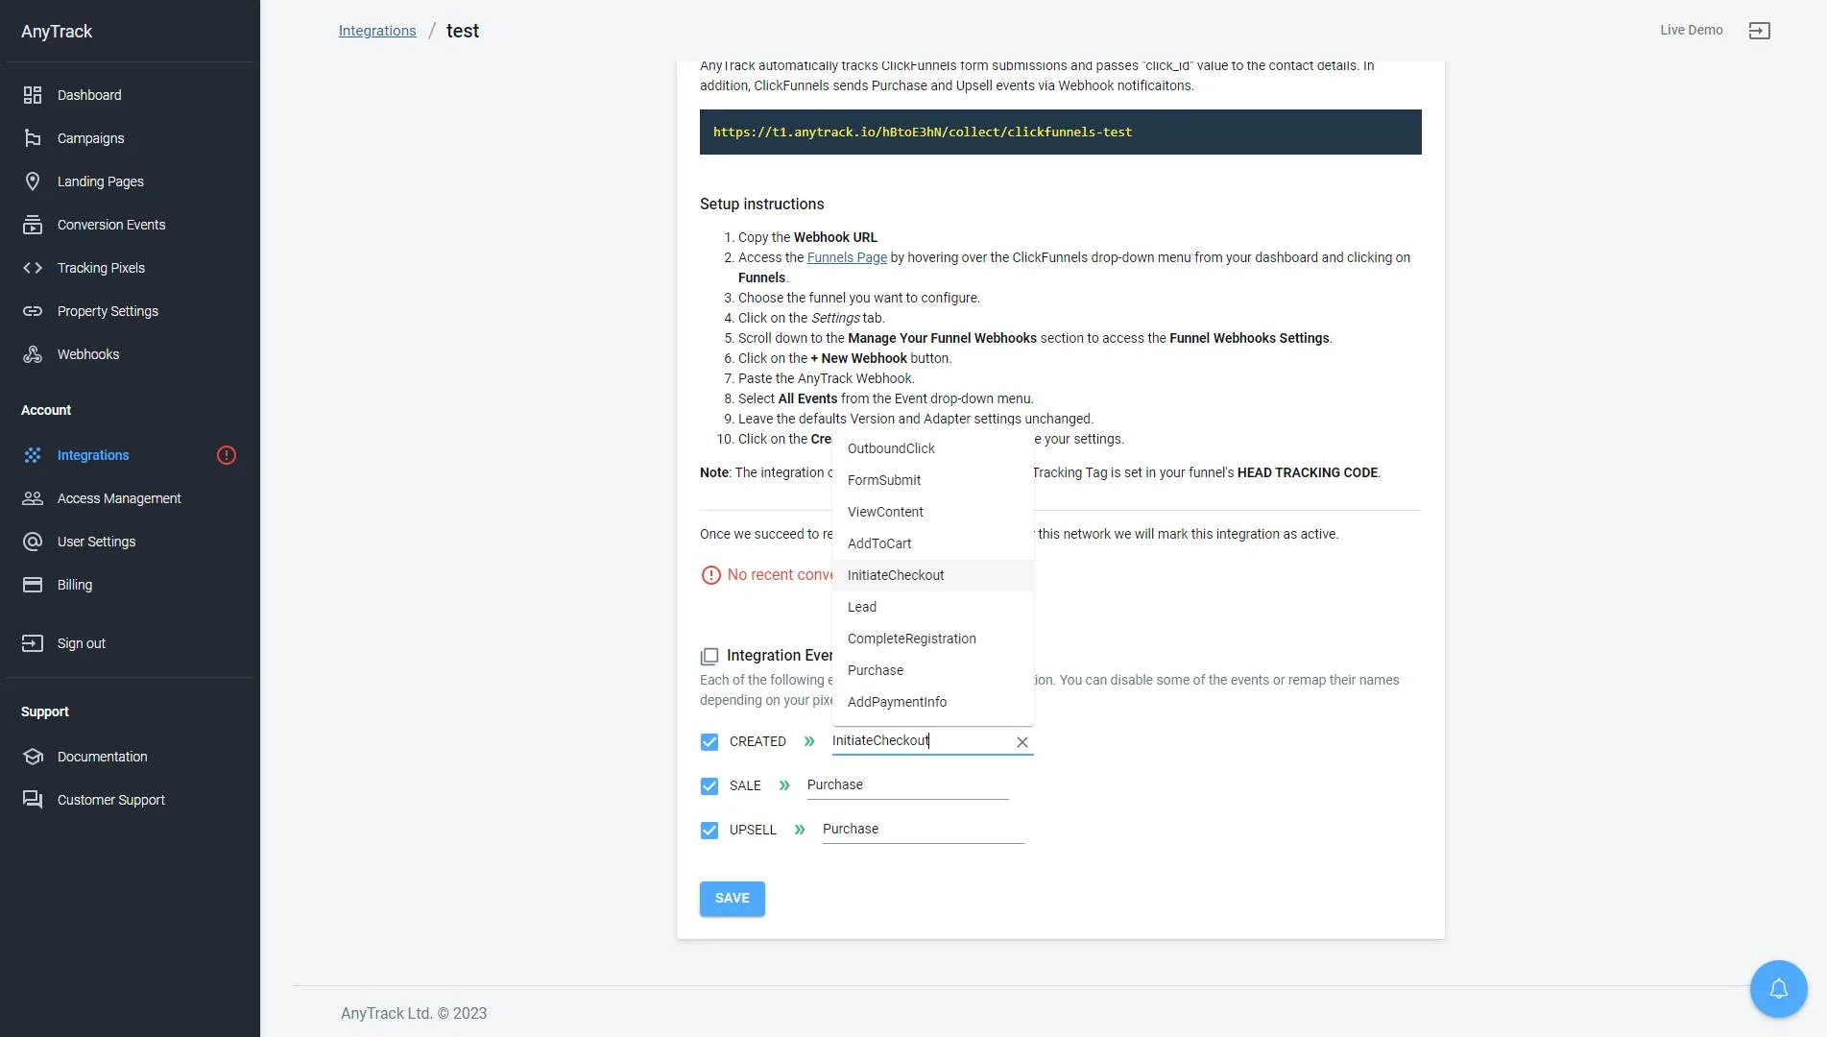Click the double arrow beside CREATED
The height and width of the screenshot is (1037, 1827).
coord(809,741)
